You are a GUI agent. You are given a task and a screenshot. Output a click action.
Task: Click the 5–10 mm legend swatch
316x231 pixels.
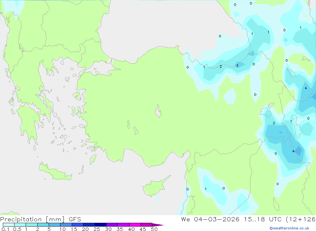tap(55, 225)
